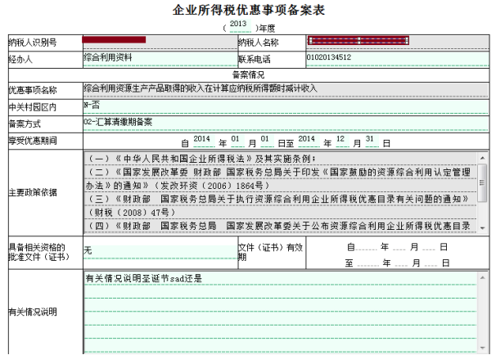Click scroll-down arrow of 有关情况说明 textbox
This screenshot has height=355, width=496.
pos(483,348)
